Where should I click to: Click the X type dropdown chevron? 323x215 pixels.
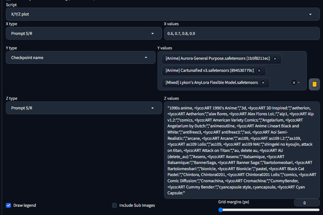click(153, 33)
